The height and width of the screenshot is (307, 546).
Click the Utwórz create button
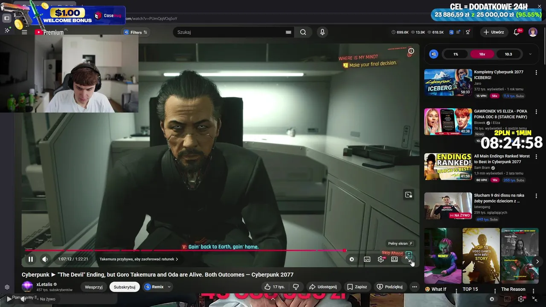tap(494, 32)
